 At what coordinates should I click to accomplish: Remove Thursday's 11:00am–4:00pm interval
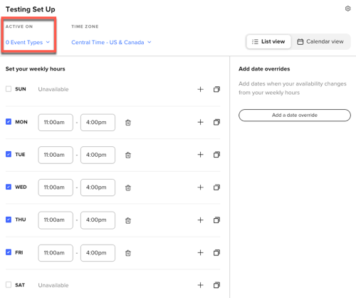coord(128,220)
